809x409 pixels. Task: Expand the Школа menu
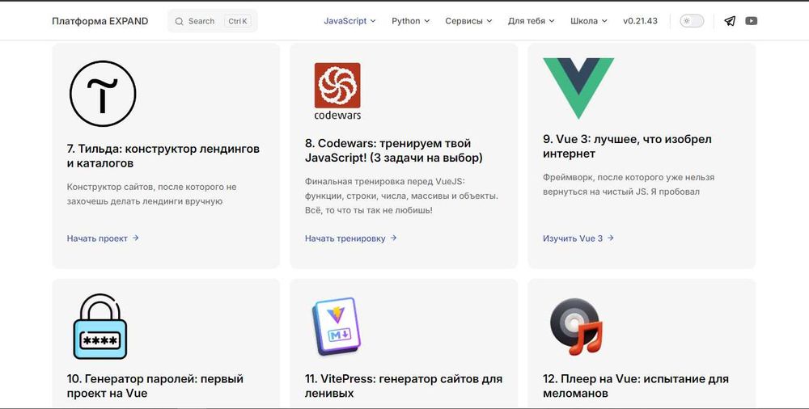589,21
